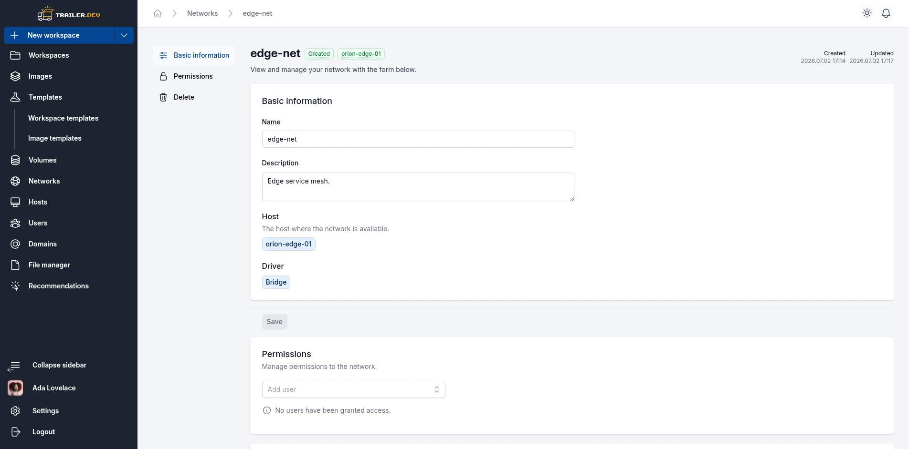Image resolution: width=909 pixels, height=449 pixels.
Task: Click the plus icon in New workspace
Action: [x=14, y=35]
